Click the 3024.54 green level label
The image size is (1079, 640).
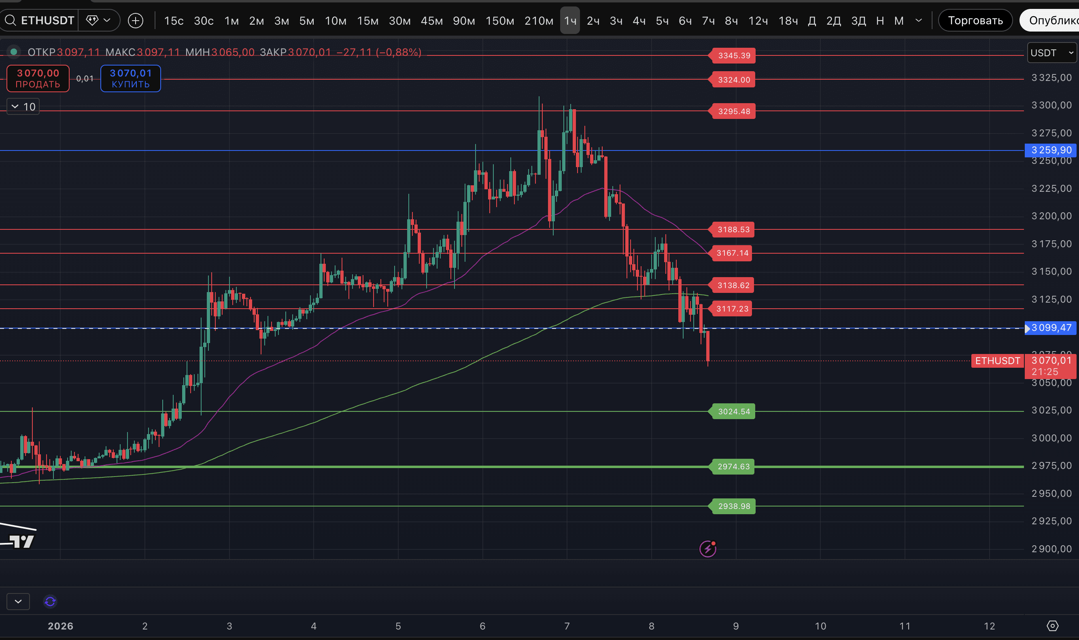(733, 411)
